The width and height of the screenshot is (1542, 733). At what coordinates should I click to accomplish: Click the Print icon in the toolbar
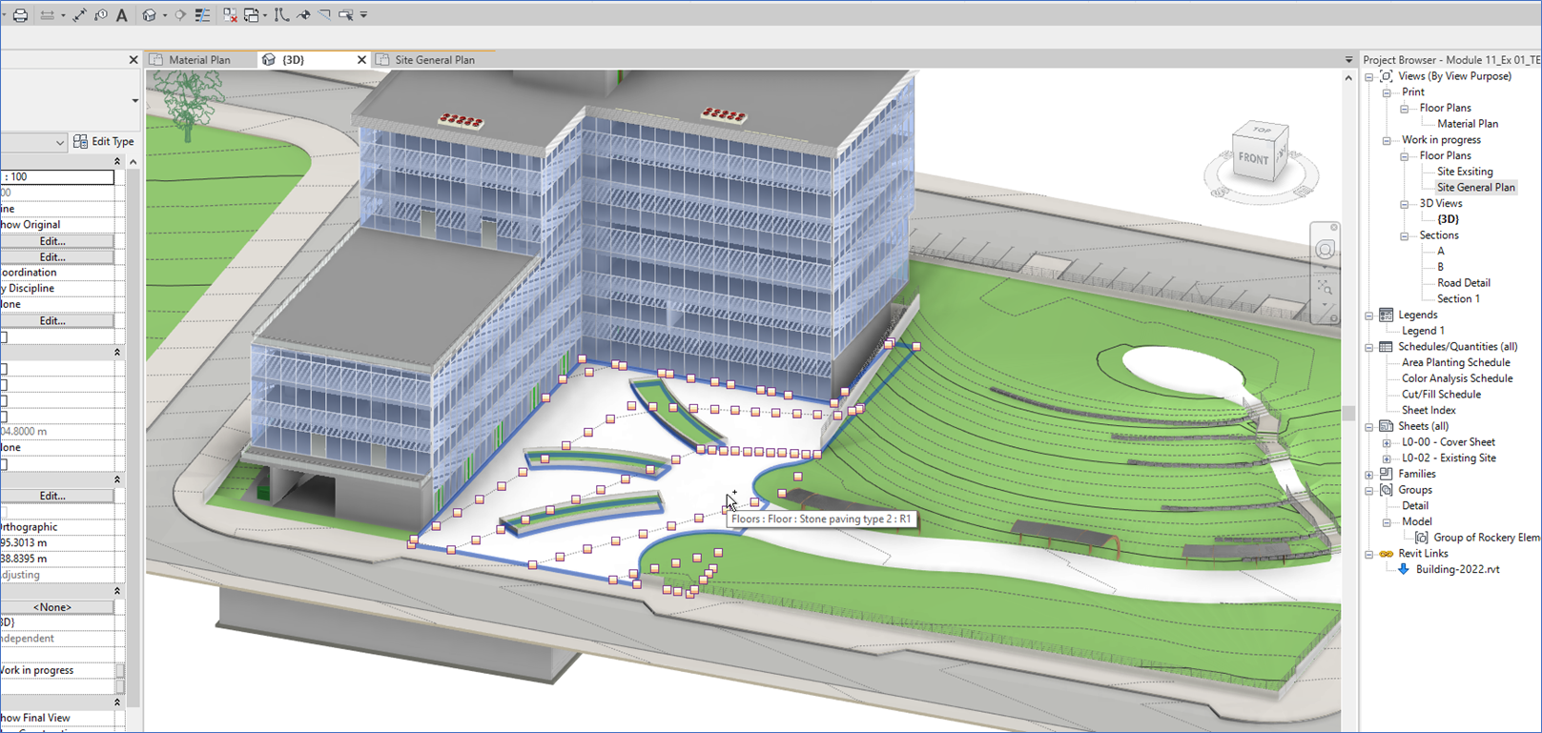click(x=20, y=15)
